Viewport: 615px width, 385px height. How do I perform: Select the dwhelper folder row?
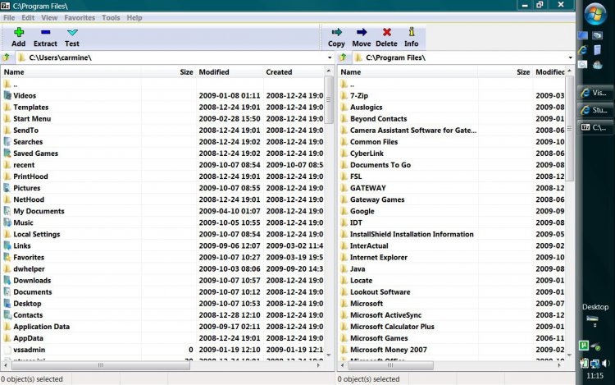click(x=162, y=268)
